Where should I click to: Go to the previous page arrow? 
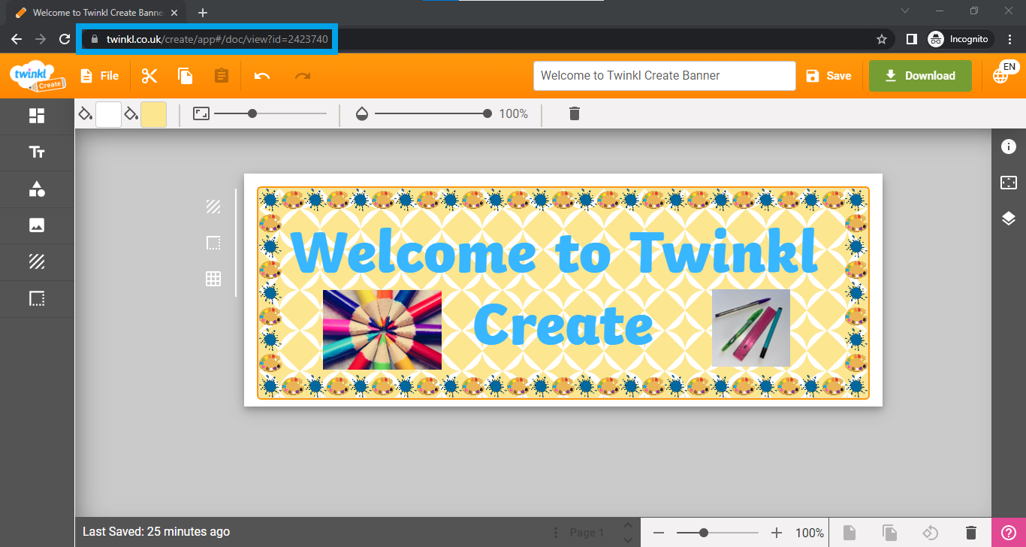click(628, 525)
